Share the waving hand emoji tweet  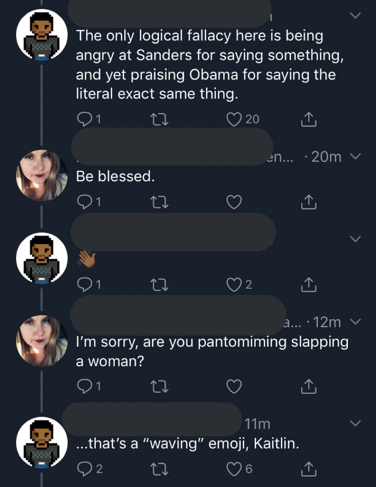coord(308,284)
